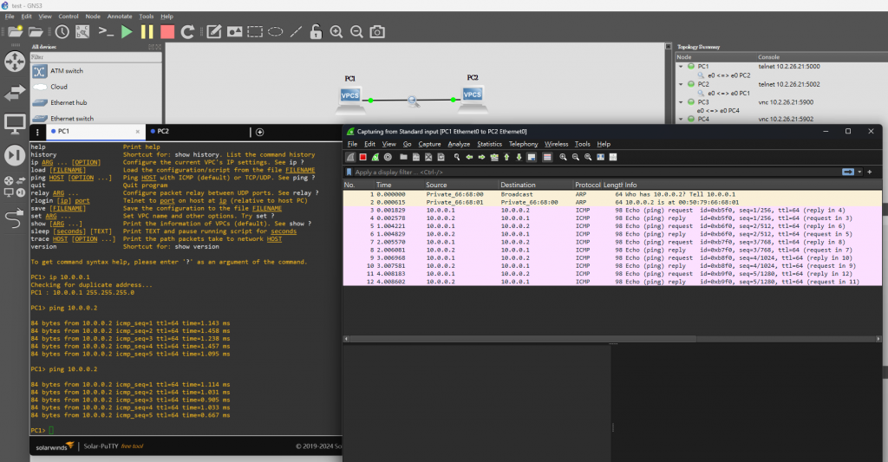Screen dimensions: 888x462
Task: Browse security devices sidebar icon
Action: tap(15, 155)
